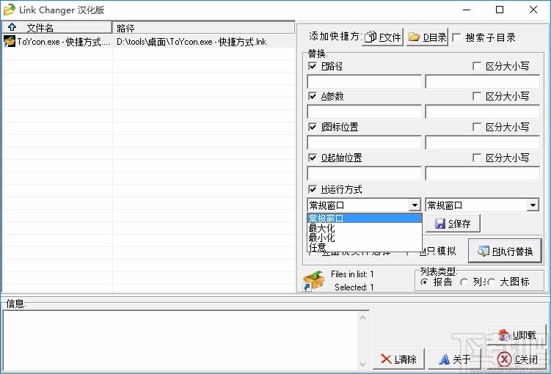Click the Files in list: 1 status text
The height and width of the screenshot is (374, 551).
click(352, 274)
